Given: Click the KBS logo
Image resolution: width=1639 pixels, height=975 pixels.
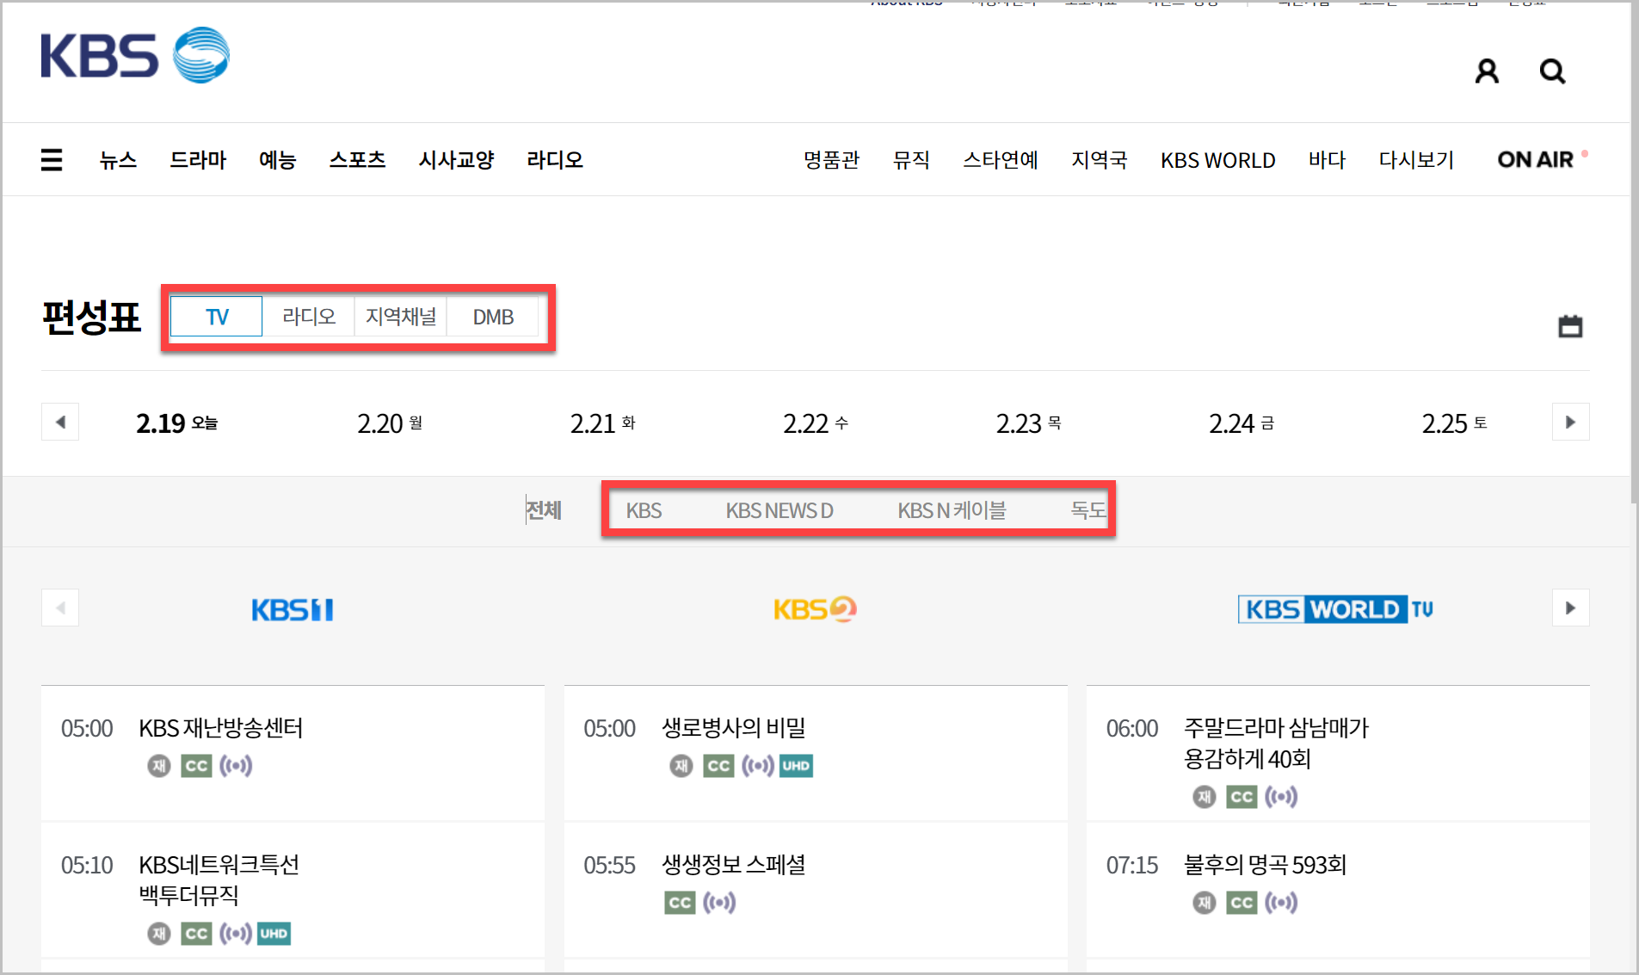Looking at the screenshot, I should point(135,55).
